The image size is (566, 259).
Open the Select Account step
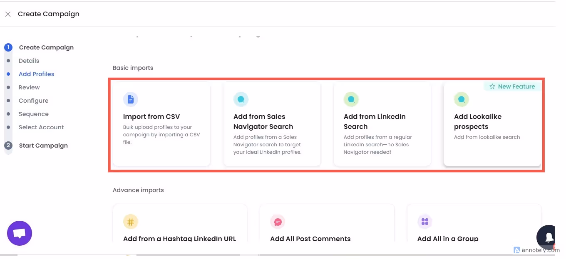tap(41, 127)
